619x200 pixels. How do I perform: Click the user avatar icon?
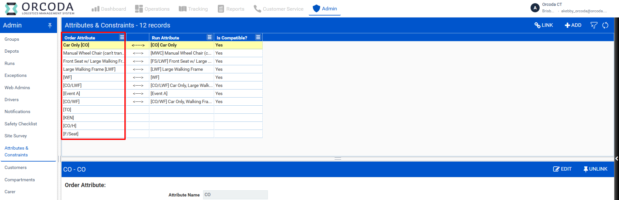[x=535, y=8]
